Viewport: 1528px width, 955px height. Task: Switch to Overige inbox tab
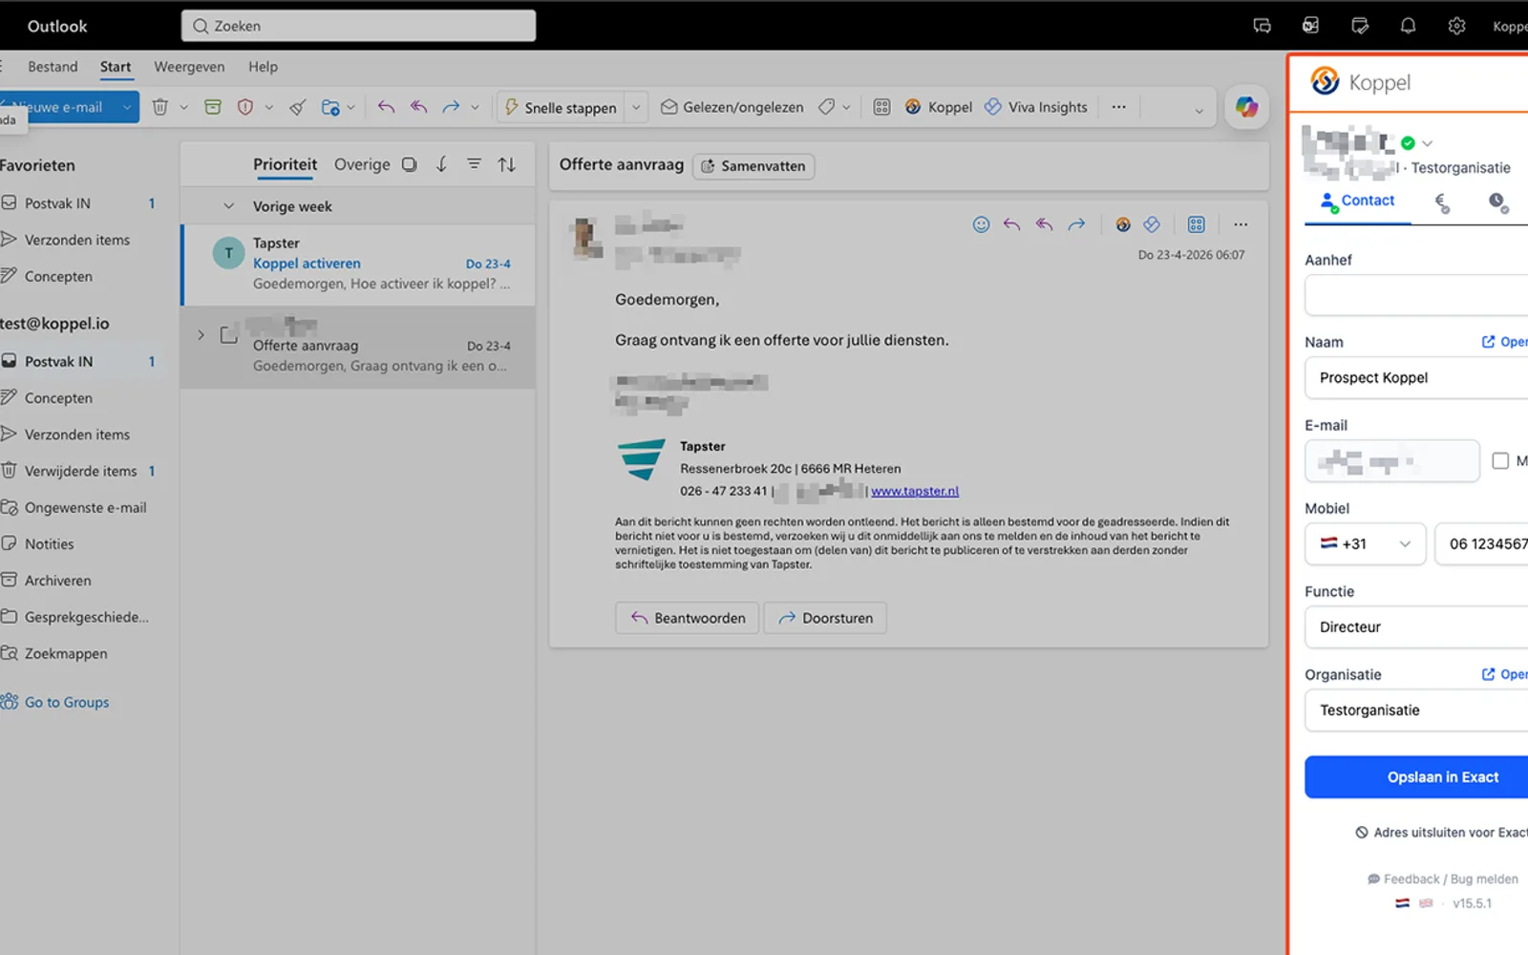coord(362,164)
